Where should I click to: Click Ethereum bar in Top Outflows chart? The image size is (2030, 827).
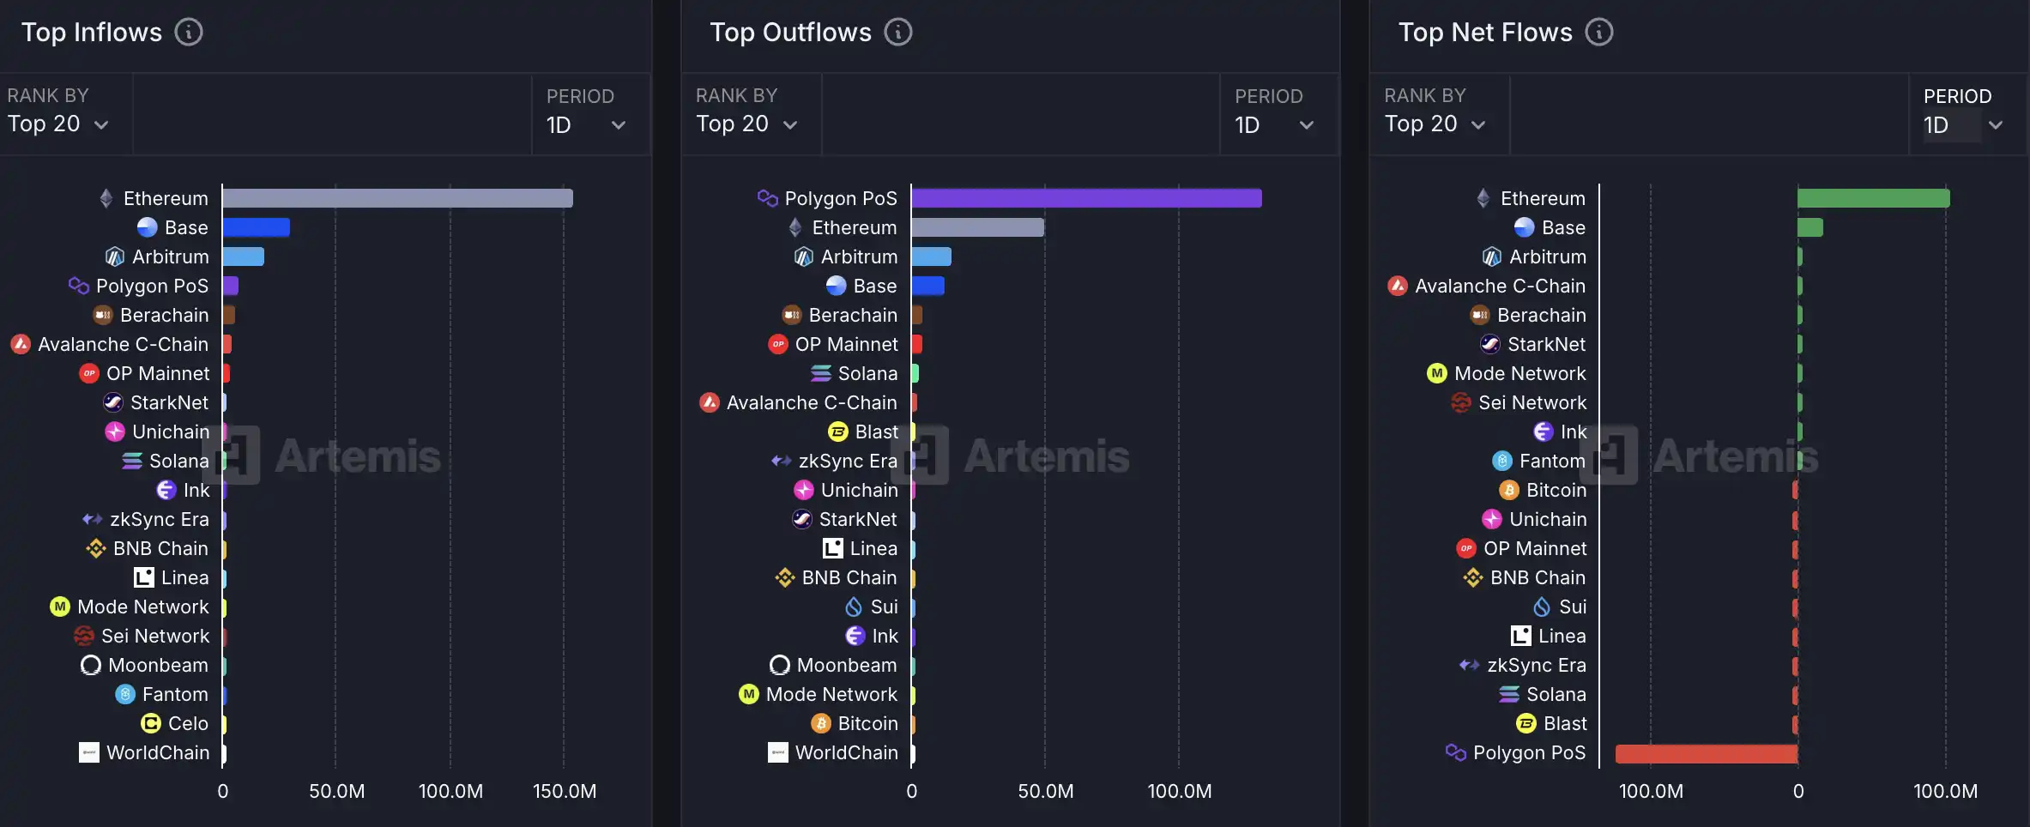(978, 227)
